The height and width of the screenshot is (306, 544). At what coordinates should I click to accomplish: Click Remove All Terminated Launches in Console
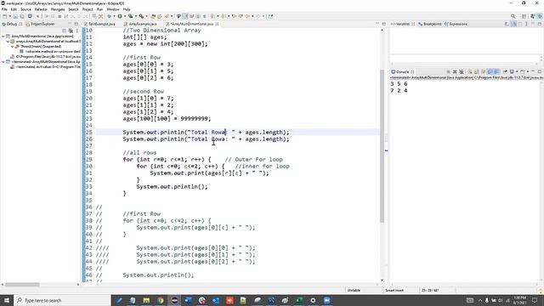click(x=462, y=71)
